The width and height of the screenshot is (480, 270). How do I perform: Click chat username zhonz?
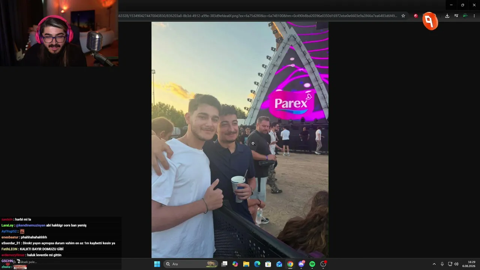tap(6, 267)
